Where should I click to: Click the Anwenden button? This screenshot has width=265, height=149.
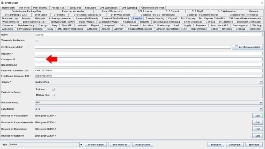pos(235,145)
